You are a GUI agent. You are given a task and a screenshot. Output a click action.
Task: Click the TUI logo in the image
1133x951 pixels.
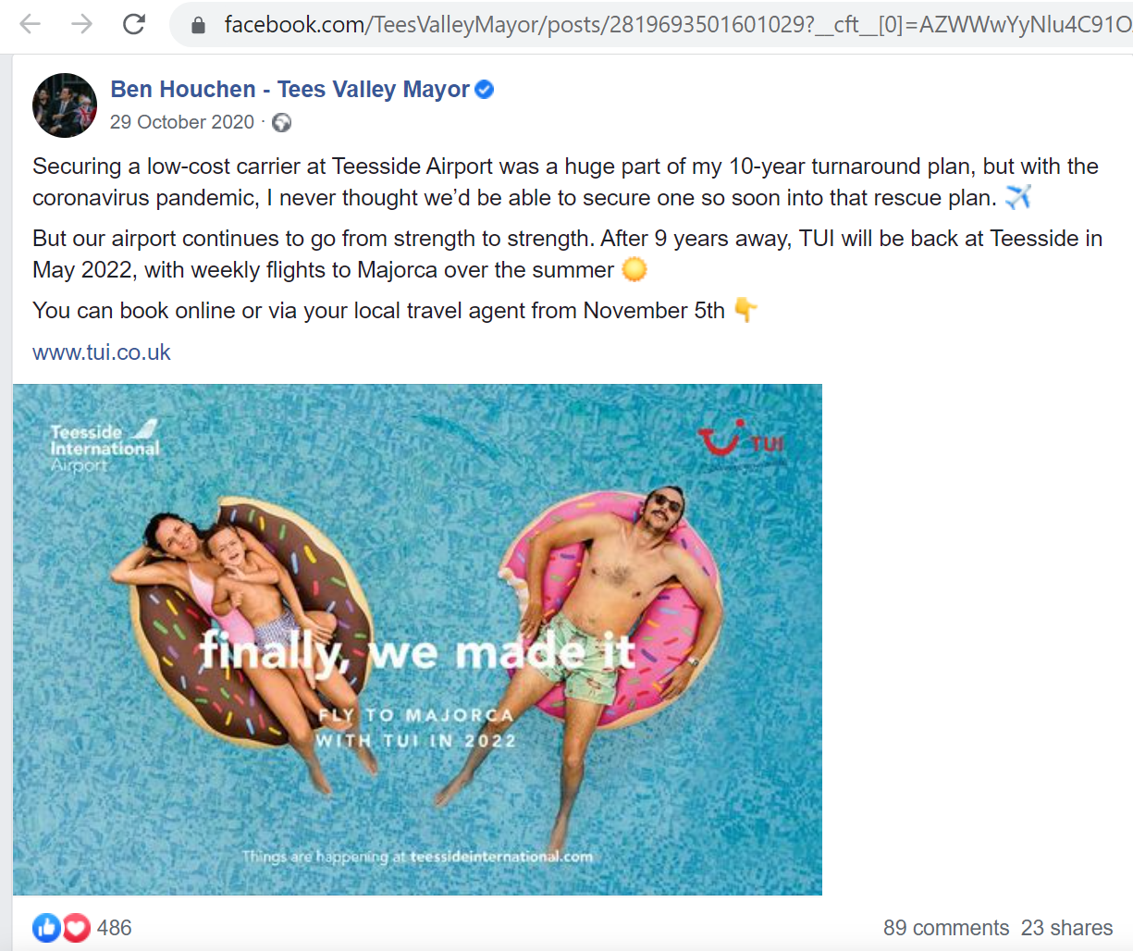click(x=741, y=439)
